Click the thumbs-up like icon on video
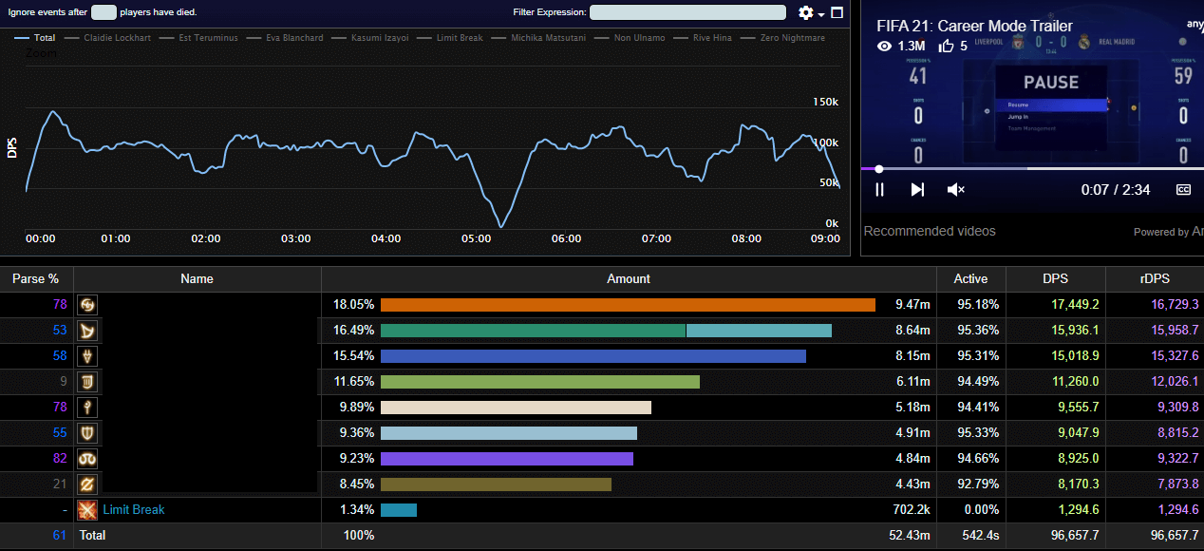The height and width of the screenshot is (551, 1204). 946,46
